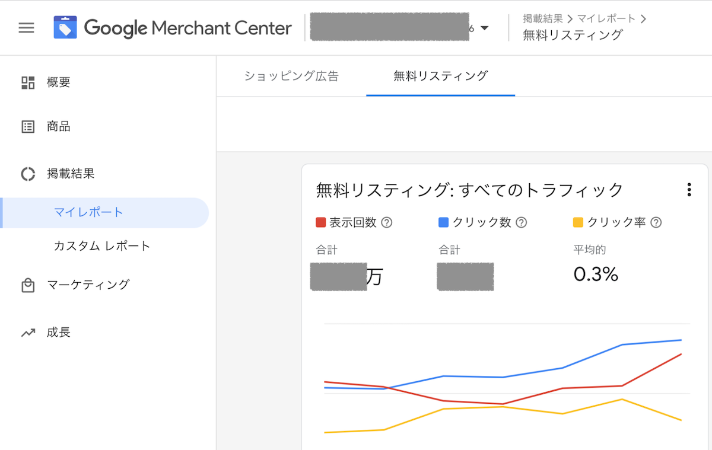Screen dimensions: 712x450
Task: Click the 商品 list icon
Action: 28,126
